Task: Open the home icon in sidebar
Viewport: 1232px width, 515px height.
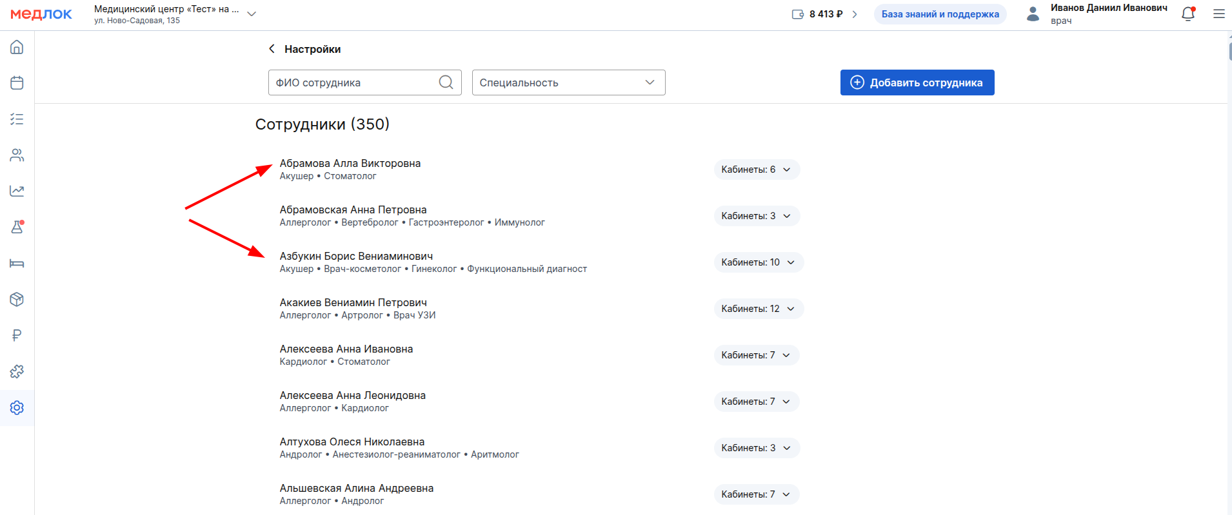Action: point(17,47)
